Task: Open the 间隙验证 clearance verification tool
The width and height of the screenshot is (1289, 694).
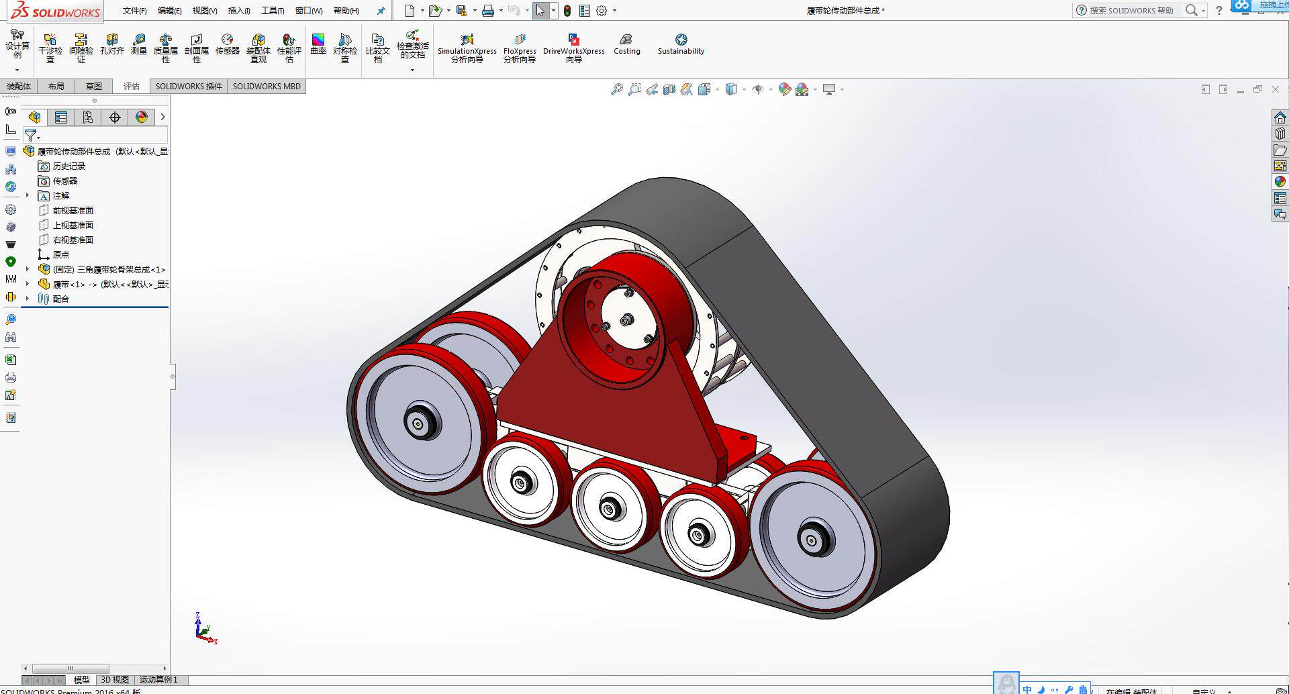Action: pyautogui.click(x=81, y=48)
